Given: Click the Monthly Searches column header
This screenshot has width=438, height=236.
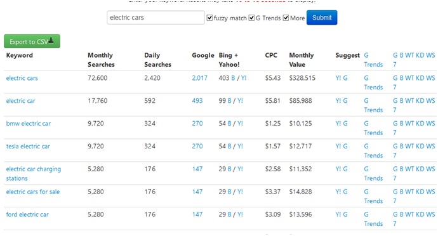Looking at the screenshot, I should (101, 60).
